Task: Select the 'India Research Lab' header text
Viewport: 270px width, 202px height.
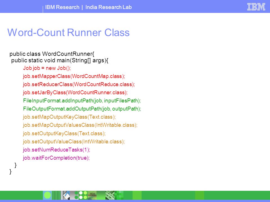Action: pyautogui.click(x=109, y=7)
